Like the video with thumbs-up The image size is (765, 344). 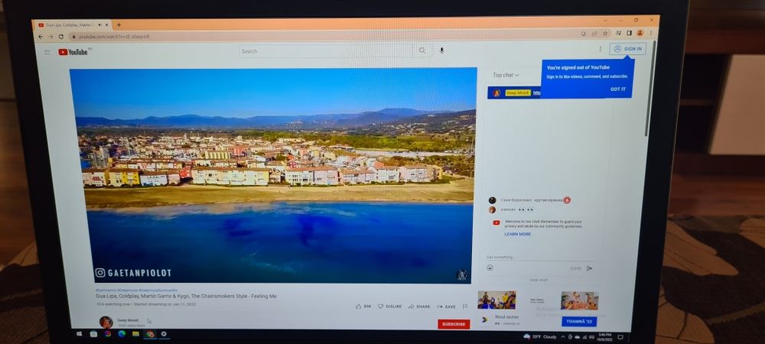(x=363, y=307)
